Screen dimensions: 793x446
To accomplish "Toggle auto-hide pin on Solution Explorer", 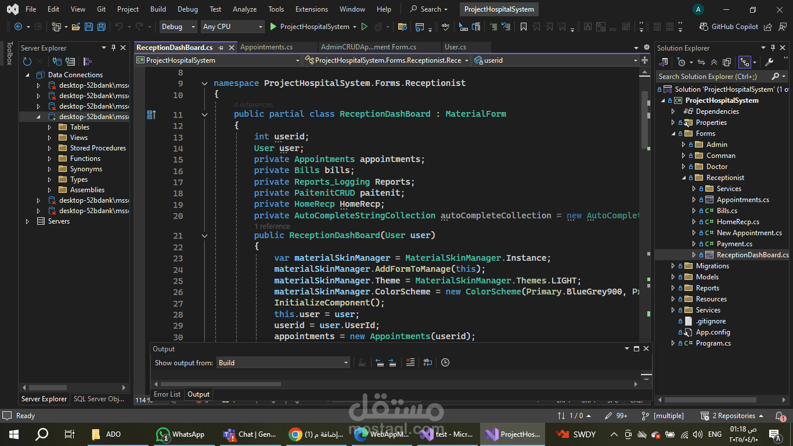I will click(x=775, y=48).
